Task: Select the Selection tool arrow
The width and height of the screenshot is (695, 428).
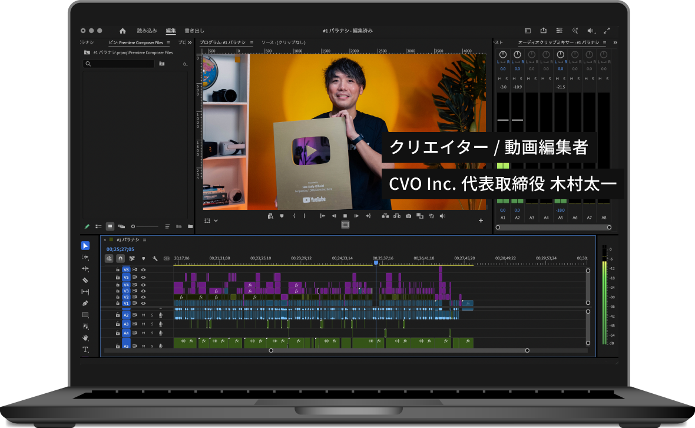Action: click(85, 246)
